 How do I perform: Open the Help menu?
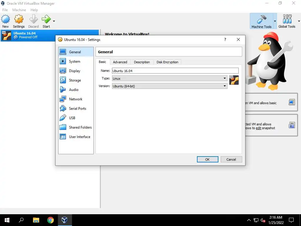34,10
